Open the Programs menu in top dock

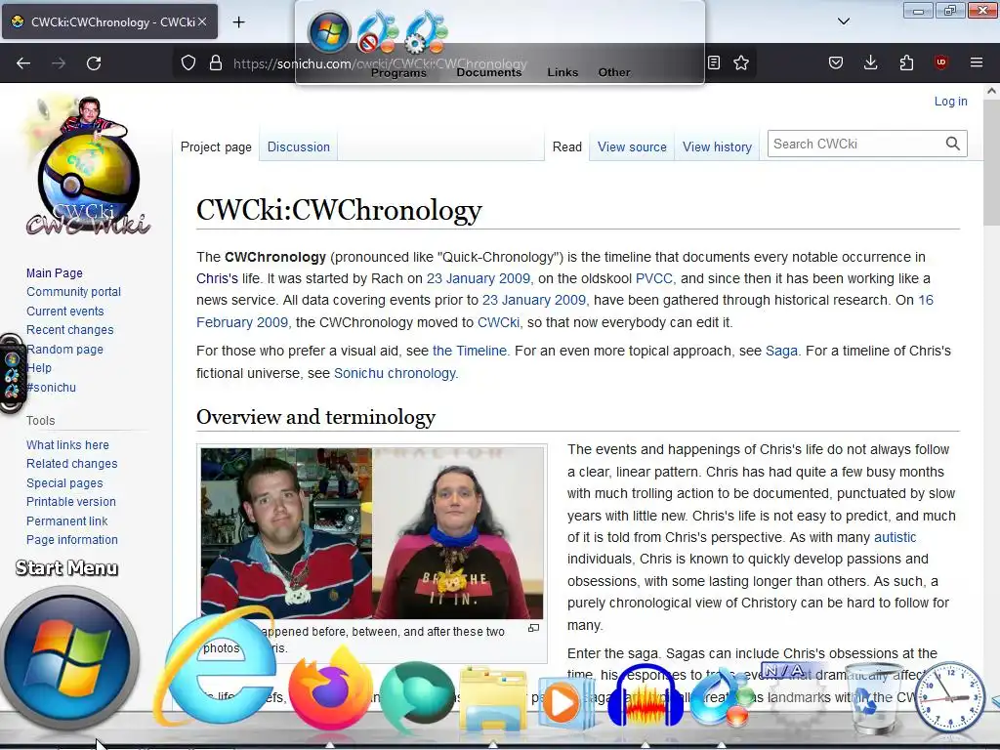pyautogui.click(x=398, y=72)
